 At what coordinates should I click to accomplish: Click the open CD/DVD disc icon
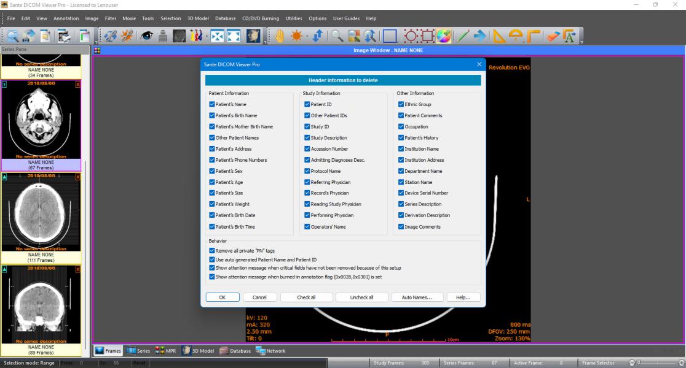click(x=29, y=36)
